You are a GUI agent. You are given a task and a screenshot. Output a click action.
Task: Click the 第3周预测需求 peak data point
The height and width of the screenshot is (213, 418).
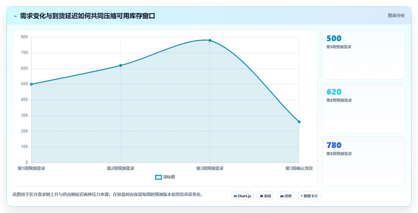pos(210,40)
